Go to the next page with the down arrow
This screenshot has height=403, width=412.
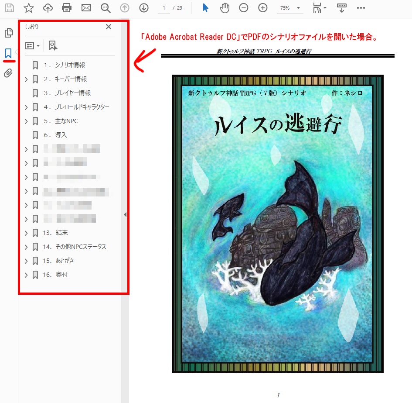[x=144, y=7]
